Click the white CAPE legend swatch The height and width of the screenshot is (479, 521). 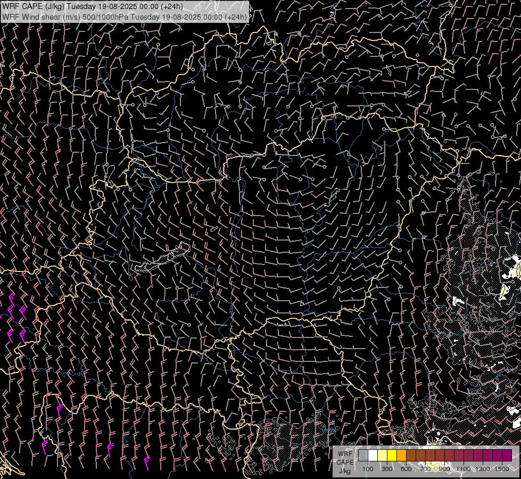pyautogui.click(x=373, y=456)
